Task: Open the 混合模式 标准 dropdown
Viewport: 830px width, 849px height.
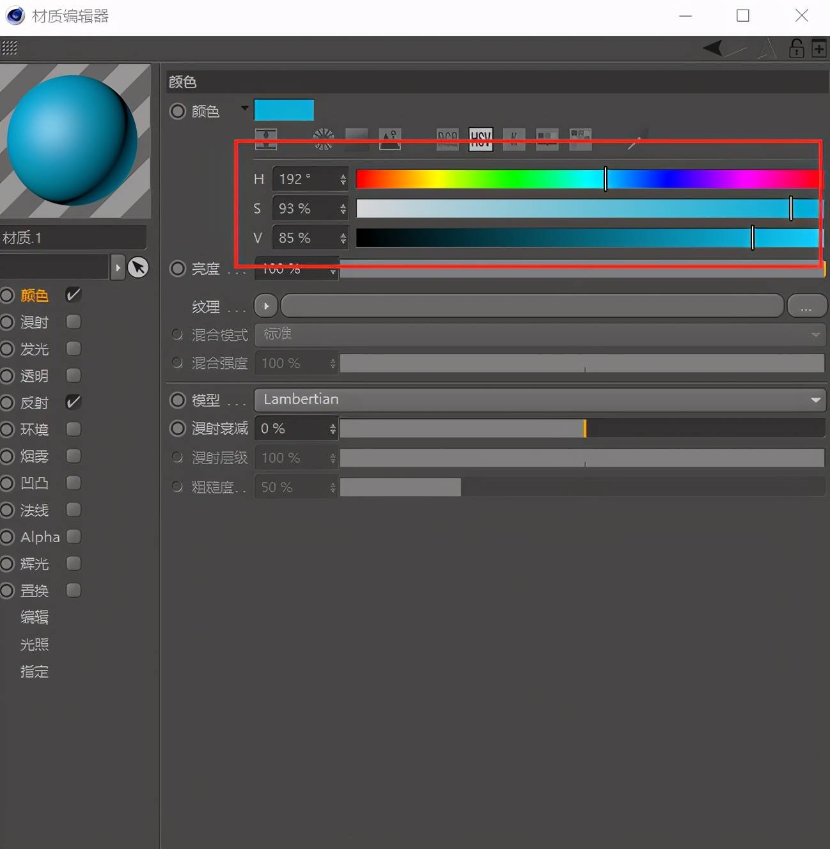Action: tap(540, 334)
